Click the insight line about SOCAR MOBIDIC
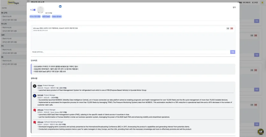Image resolution: width=266 pixels, height=137 pixels. 56,66
